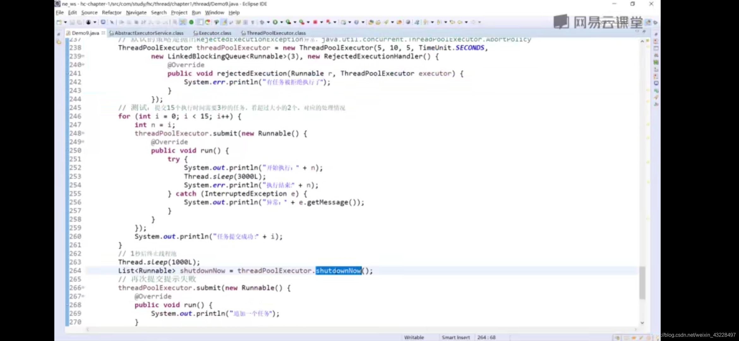The image size is (739, 341).
Task: Collapse the code fold at line 239
Action: pyautogui.click(x=83, y=56)
